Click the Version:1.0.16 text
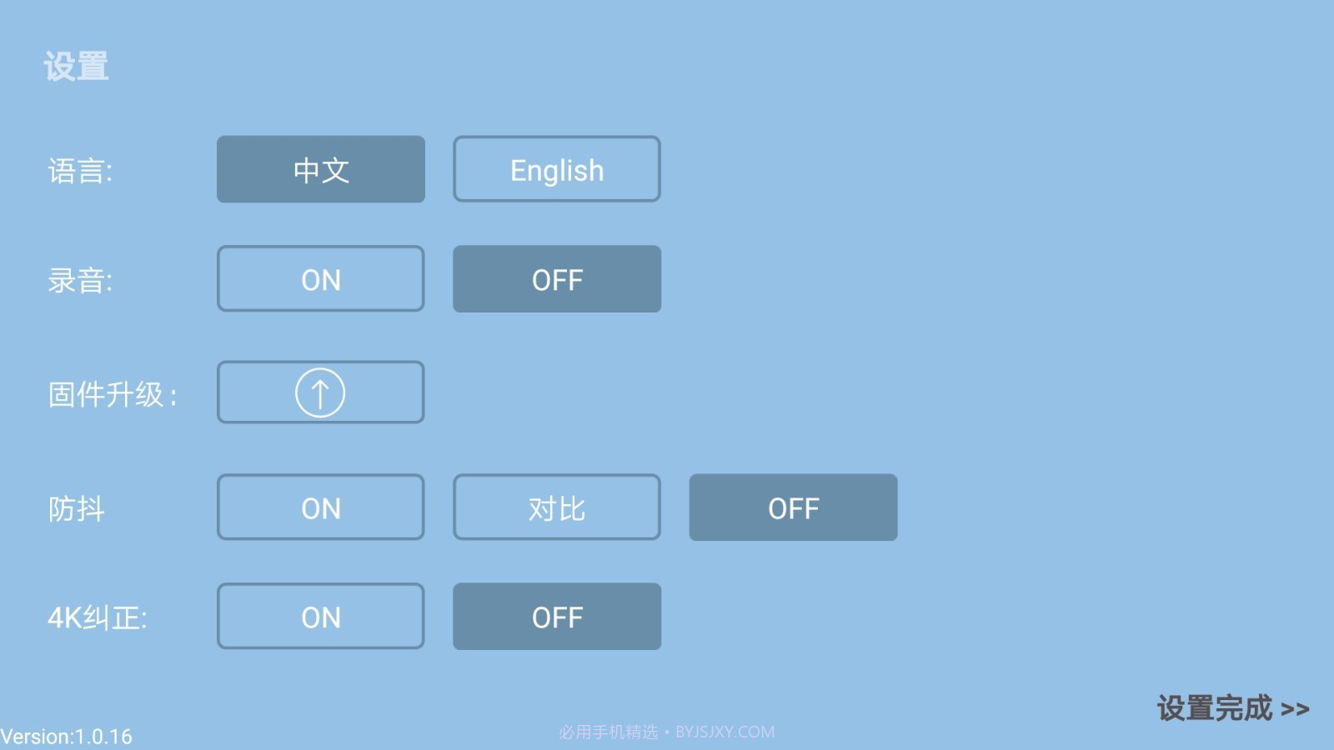The image size is (1334, 750). click(x=67, y=737)
